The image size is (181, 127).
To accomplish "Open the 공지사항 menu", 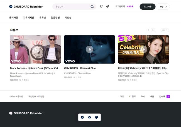I will point(14,18).
